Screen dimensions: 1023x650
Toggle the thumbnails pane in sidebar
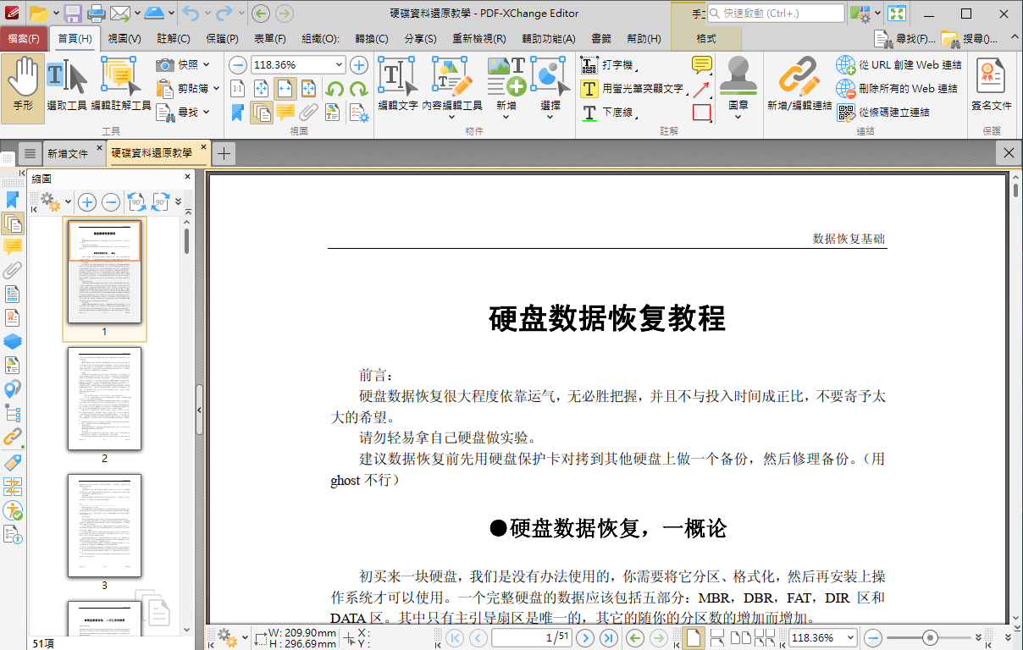pos(13,223)
